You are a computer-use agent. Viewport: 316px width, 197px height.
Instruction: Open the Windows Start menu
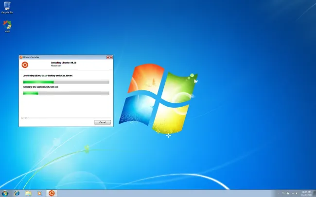pyautogui.click(x=5, y=194)
